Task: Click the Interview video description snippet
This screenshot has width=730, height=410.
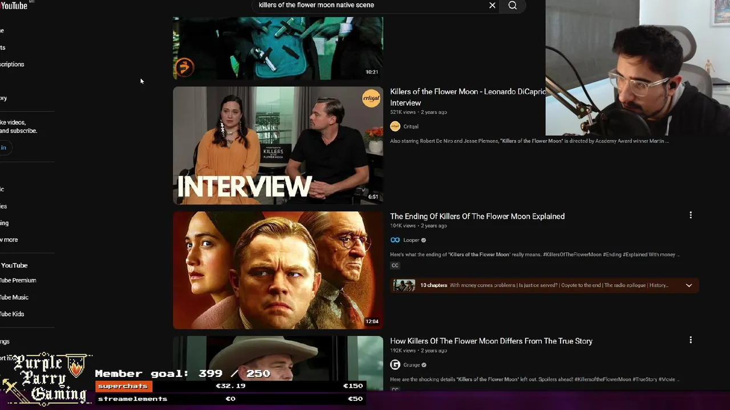Action: [529, 141]
